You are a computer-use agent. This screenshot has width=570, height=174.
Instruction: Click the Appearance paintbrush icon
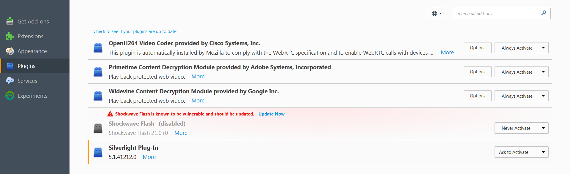pos(10,51)
